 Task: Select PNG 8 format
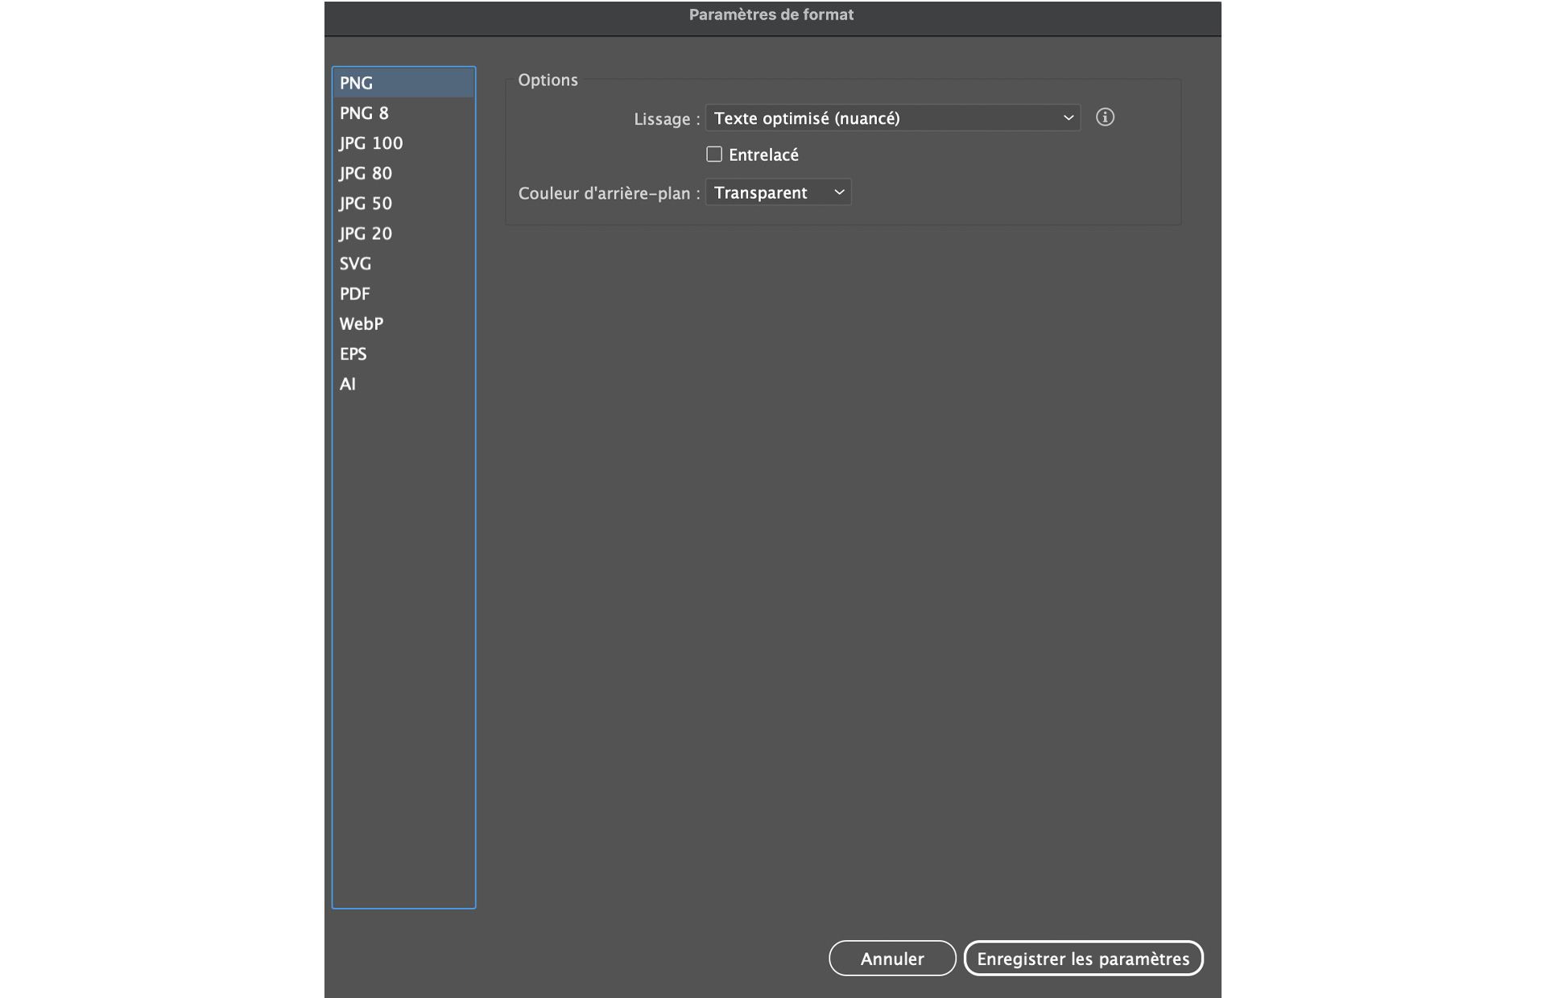click(364, 113)
